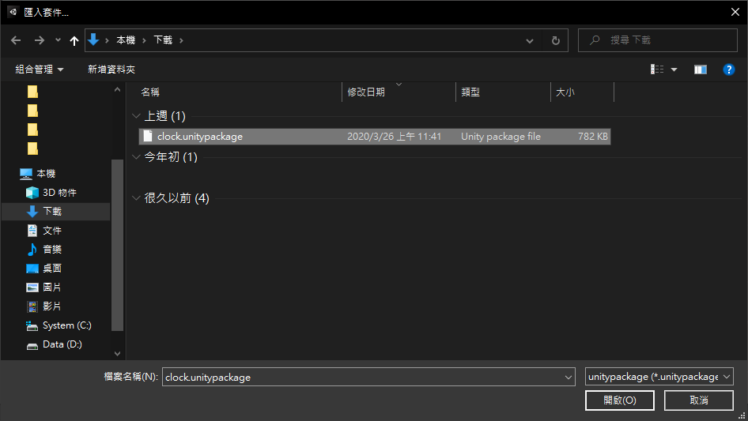Click the 取消 button
Viewport: 748px width, 421px height.
(698, 400)
